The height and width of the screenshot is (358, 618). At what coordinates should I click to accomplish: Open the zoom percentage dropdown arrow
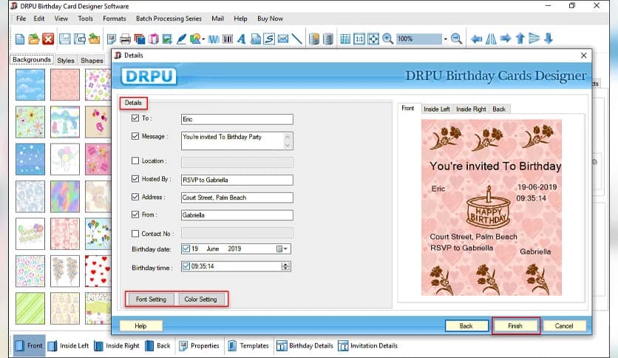[445, 39]
